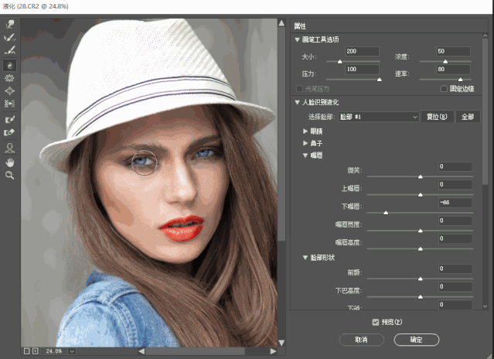Select the Smooth tool
Viewport: 494px width, 359px height.
coord(10,50)
